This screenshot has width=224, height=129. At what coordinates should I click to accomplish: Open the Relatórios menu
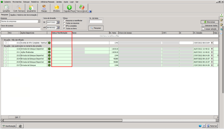click(x=35, y=2)
